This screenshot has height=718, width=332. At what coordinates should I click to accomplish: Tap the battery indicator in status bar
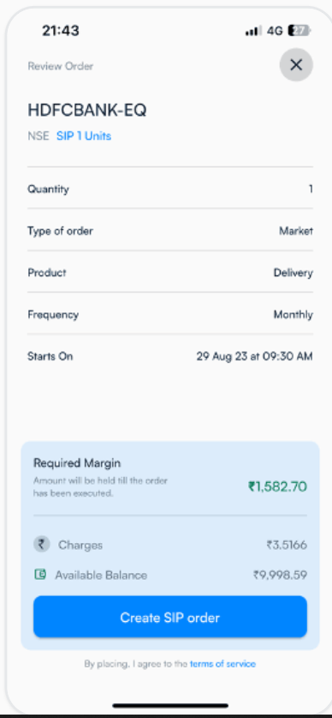tap(299, 31)
